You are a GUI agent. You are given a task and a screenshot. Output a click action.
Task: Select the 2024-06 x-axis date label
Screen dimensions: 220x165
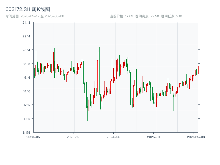coord(114,137)
